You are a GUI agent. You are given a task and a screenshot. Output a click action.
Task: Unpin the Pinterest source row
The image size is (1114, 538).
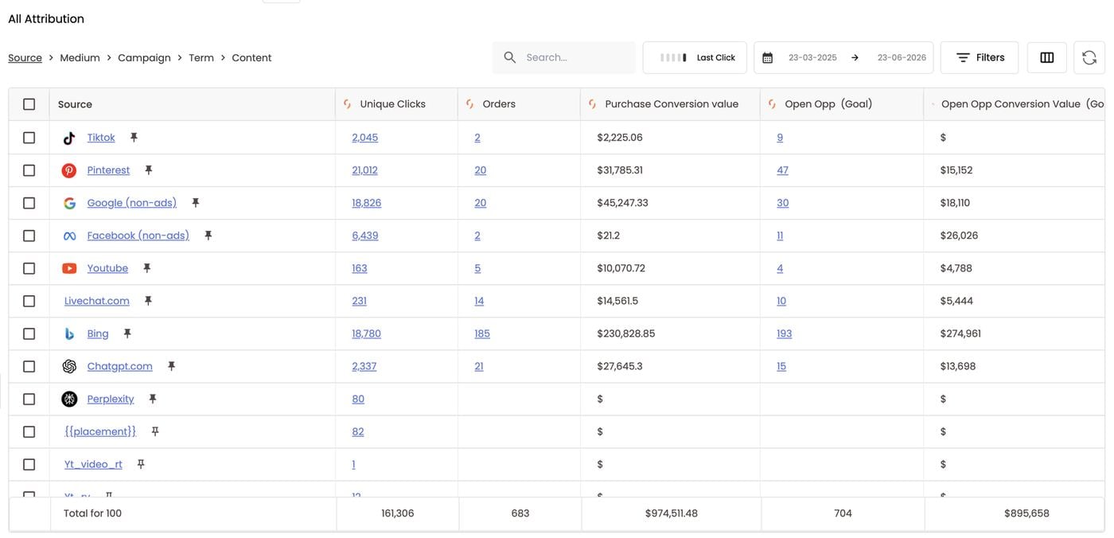[148, 170]
